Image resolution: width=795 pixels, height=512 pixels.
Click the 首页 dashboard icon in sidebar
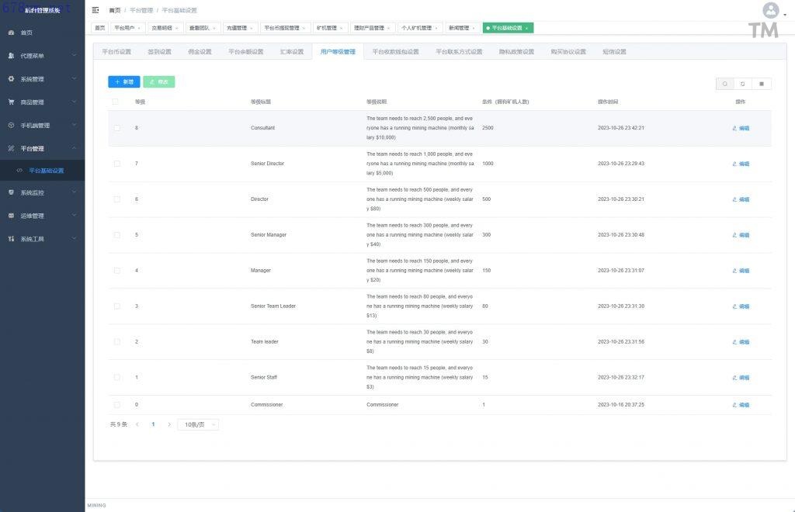[11, 33]
